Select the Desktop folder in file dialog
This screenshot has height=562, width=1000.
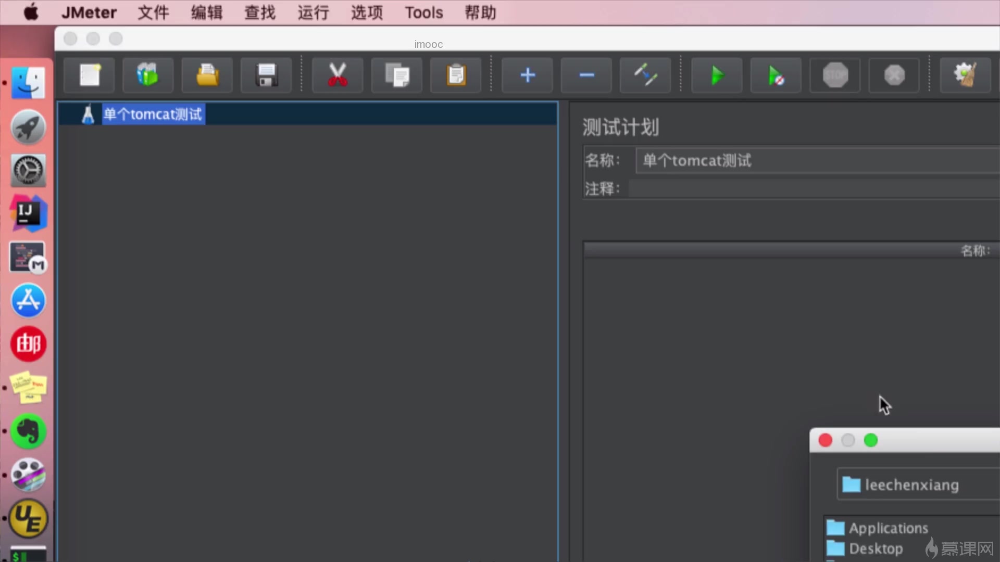tap(875, 548)
